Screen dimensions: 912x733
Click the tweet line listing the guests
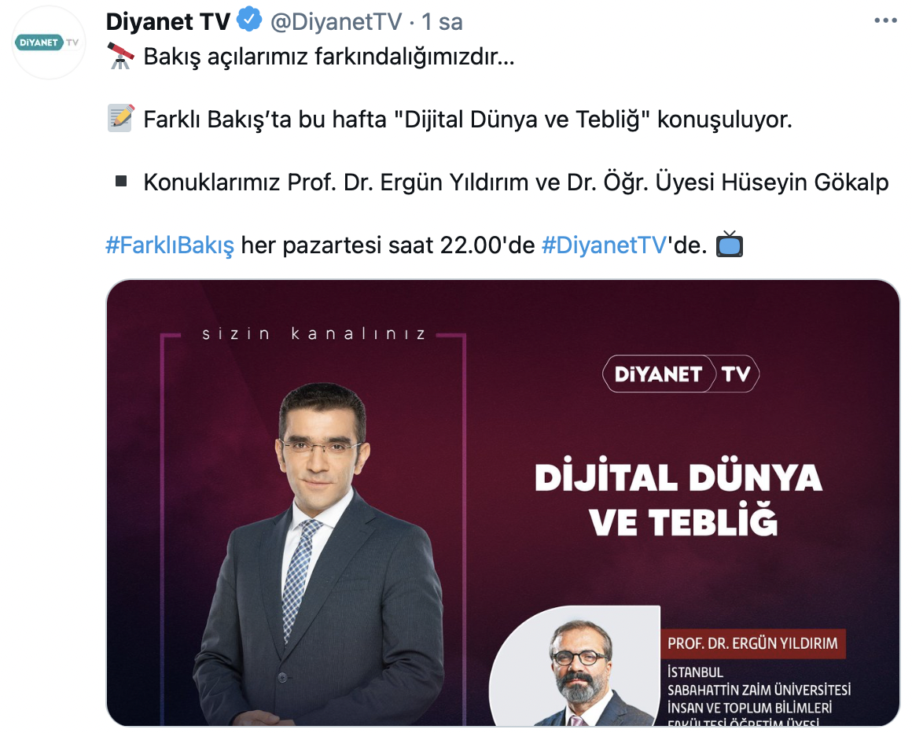516,182
